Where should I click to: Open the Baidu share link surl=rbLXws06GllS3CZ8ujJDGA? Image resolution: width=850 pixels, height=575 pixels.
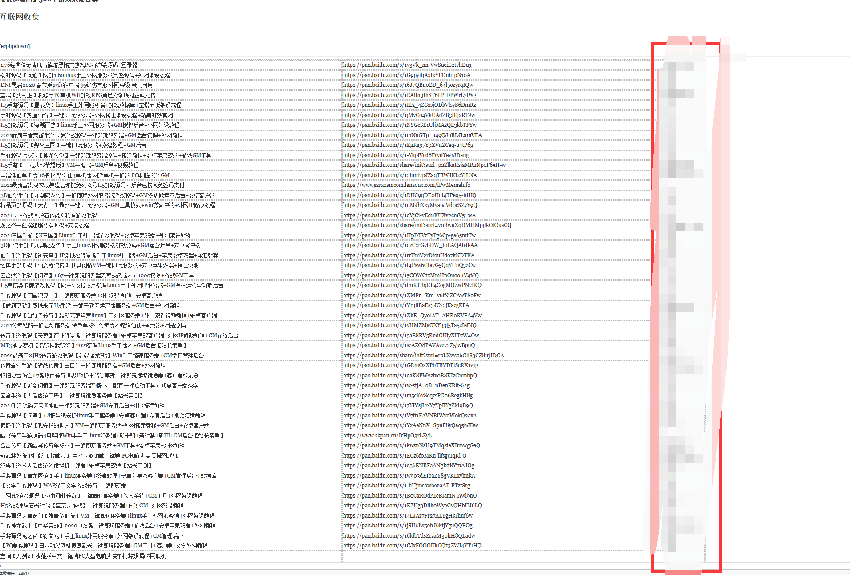pyautogui.click(x=424, y=356)
